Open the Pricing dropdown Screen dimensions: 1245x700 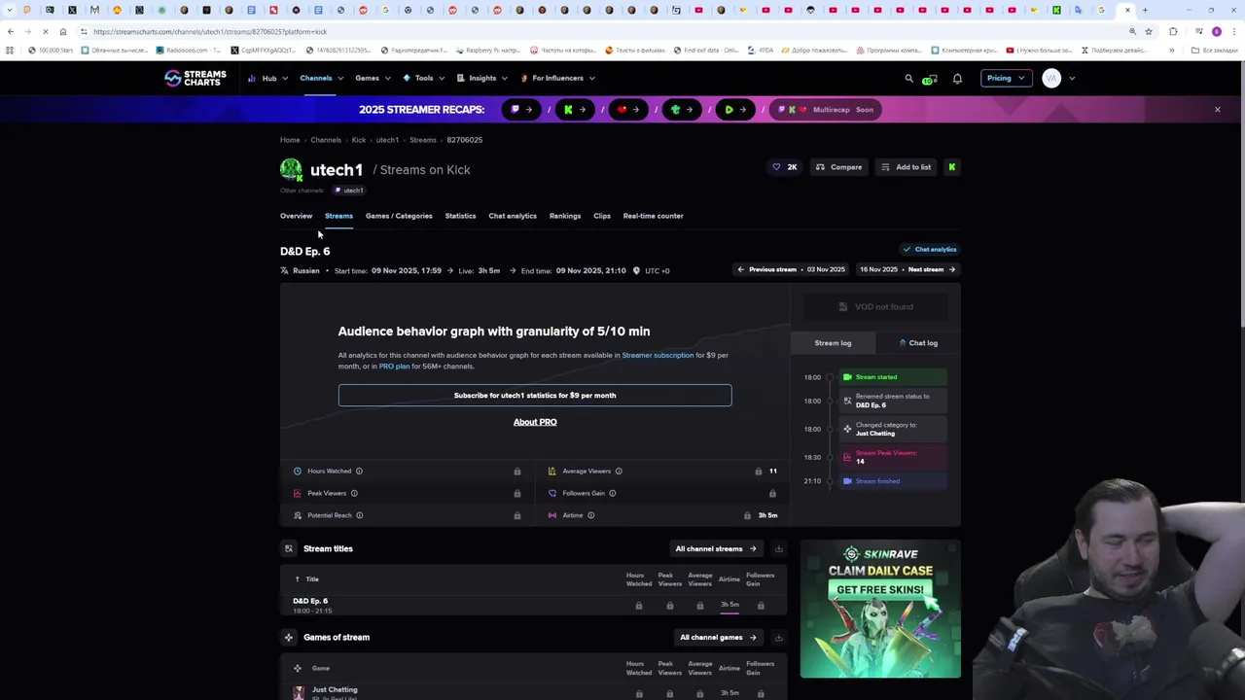tap(1006, 78)
